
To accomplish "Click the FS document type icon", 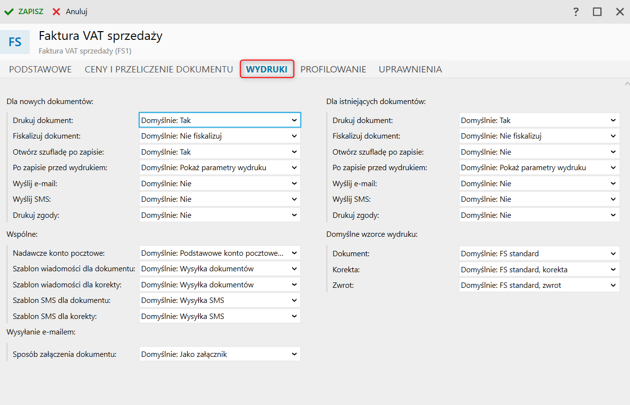I will tap(15, 42).
